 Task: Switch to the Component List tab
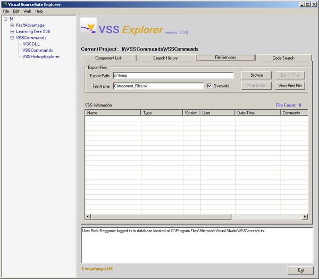click(x=108, y=58)
